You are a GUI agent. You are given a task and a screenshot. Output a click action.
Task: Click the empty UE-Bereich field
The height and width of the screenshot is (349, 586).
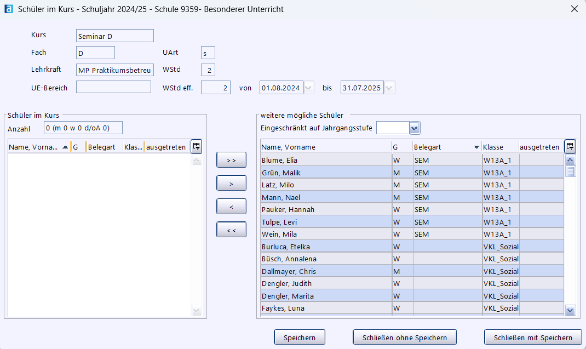113,87
